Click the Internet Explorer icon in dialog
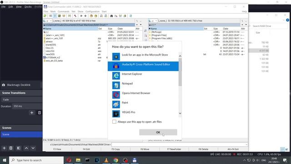 point(116,76)
